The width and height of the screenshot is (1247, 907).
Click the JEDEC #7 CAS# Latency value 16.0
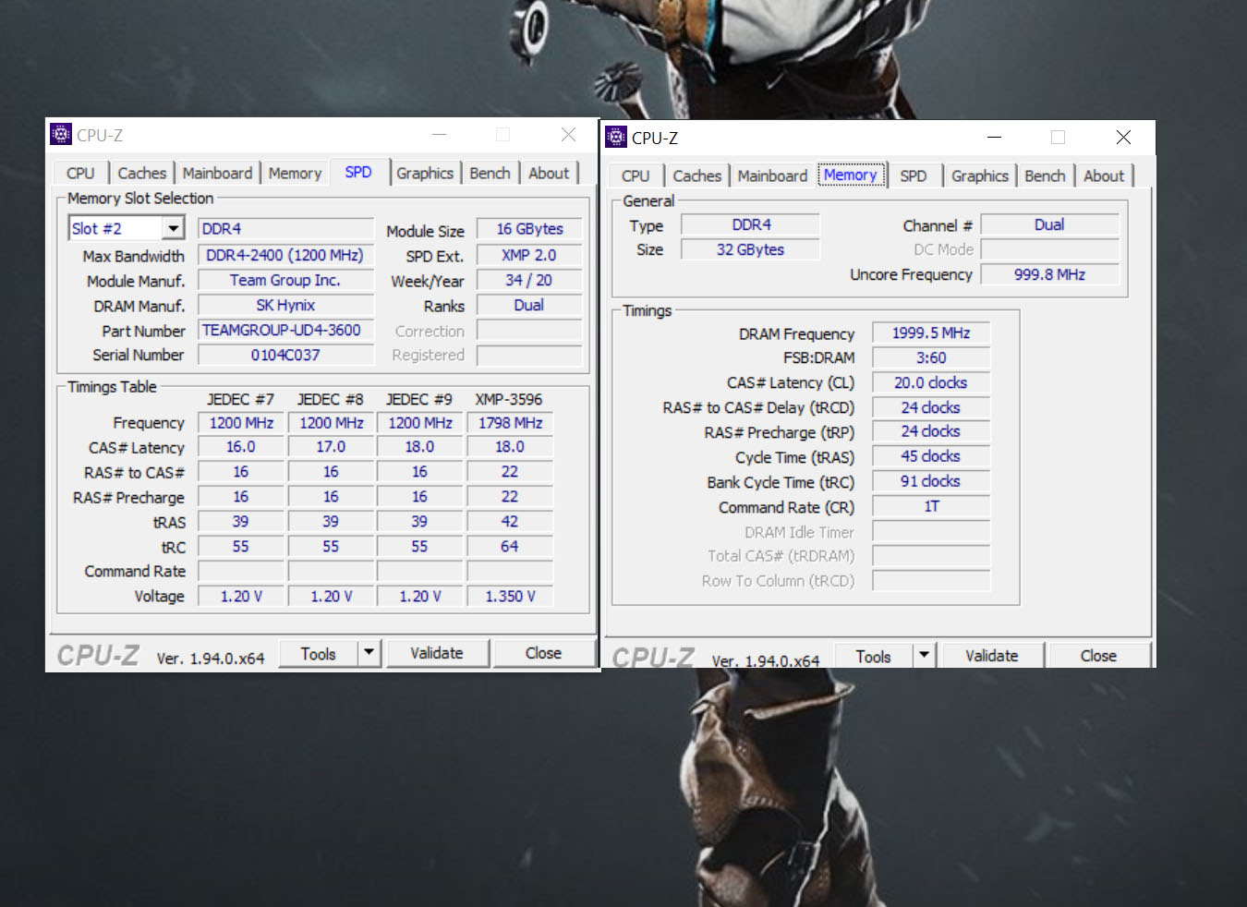coord(241,446)
